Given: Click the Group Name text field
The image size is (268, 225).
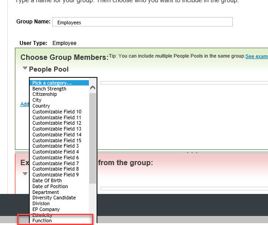Looking at the screenshot, I should tap(143, 22).
